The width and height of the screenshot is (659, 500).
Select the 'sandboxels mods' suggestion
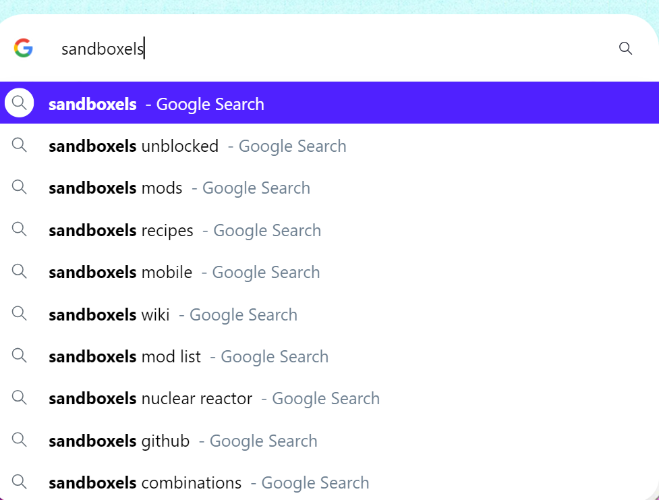pyautogui.click(x=179, y=188)
